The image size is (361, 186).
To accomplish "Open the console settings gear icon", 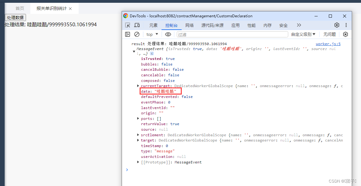I will [346, 34].
